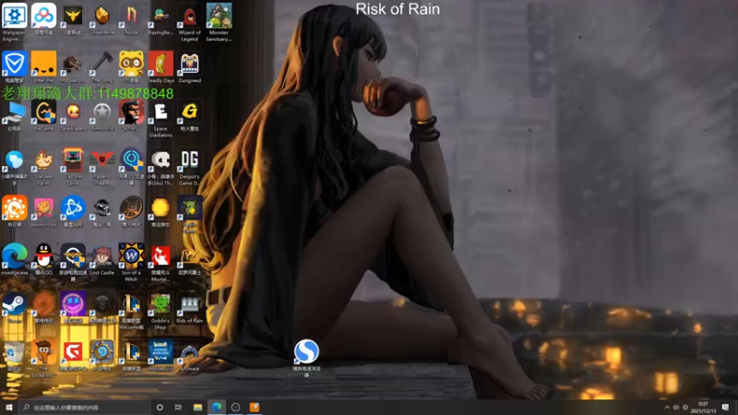Open the This PC computer icon
The image size is (738, 415).
click(x=14, y=116)
